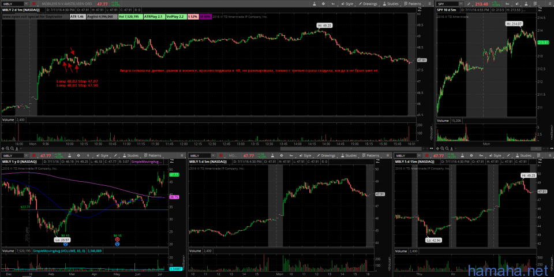This screenshot has width=554, height=277.
Task: Open Studies in MBLY 5 d 15m chart
Action: (x=523, y=156)
